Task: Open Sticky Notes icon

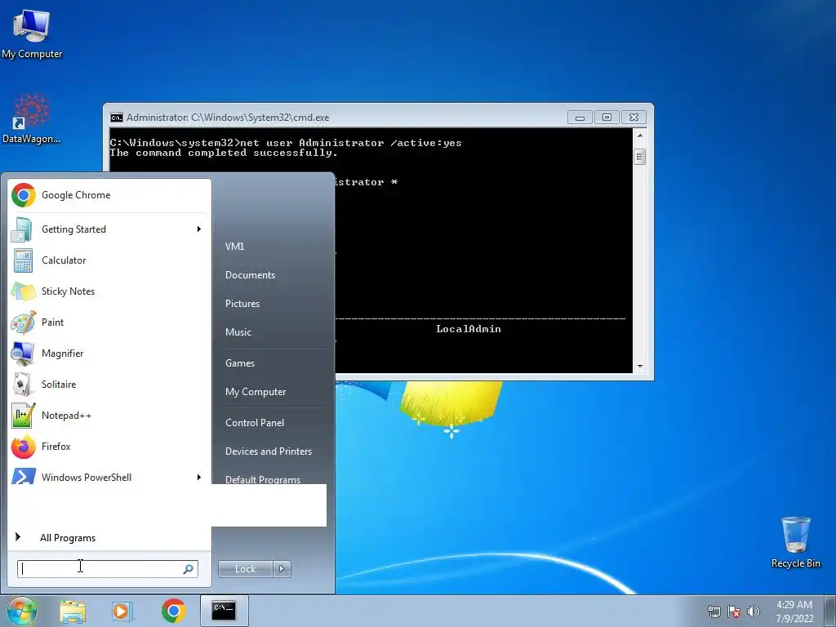Action: (23, 291)
